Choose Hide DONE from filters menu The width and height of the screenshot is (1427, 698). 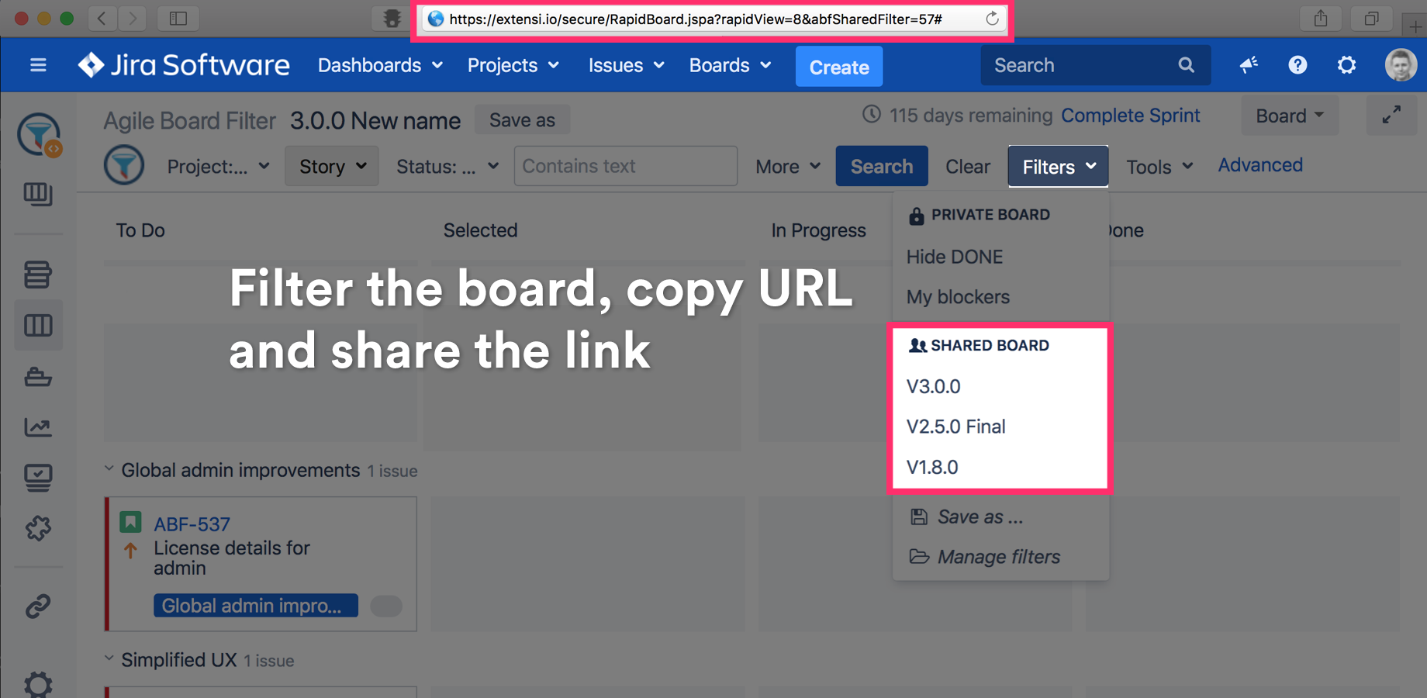pos(954,257)
